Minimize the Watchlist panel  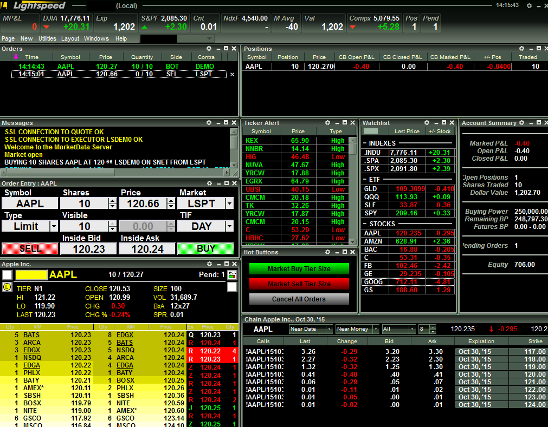point(436,123)
